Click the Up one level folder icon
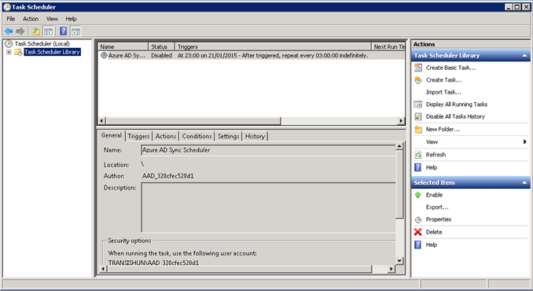533x291 pixels. point(35,31)
